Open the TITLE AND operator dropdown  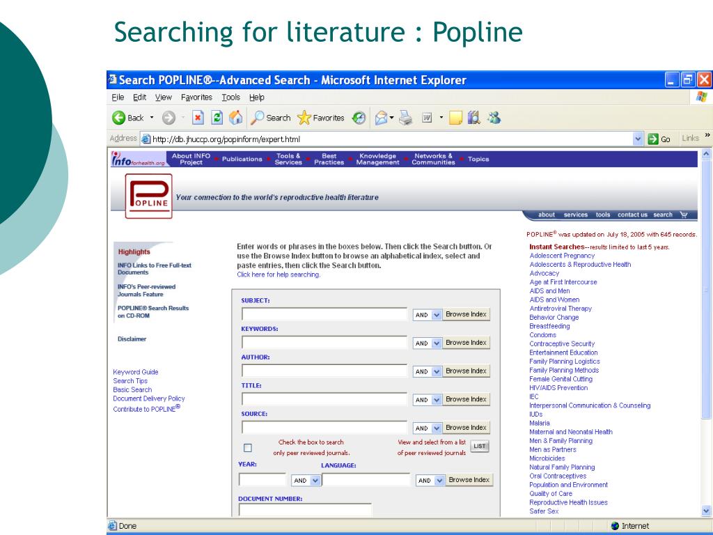click(x=437, y=399)
